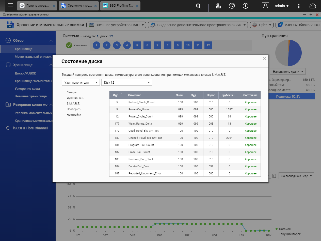Close the Control Panel tab

[x=54, y=6]
